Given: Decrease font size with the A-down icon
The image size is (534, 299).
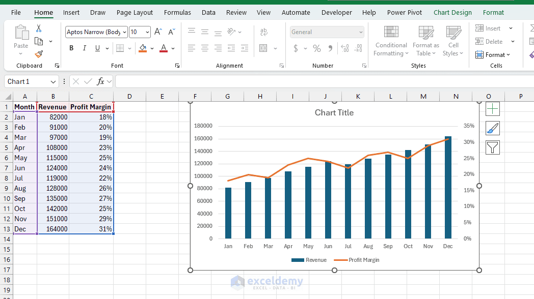Looking at the screenshot, I should (x=172, y=32).
